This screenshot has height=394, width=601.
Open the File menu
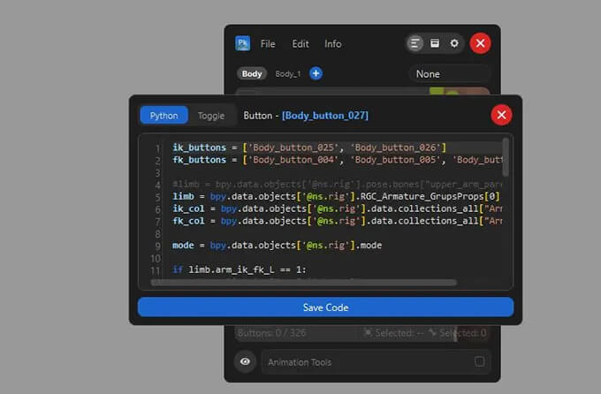(x=268, y=44)
